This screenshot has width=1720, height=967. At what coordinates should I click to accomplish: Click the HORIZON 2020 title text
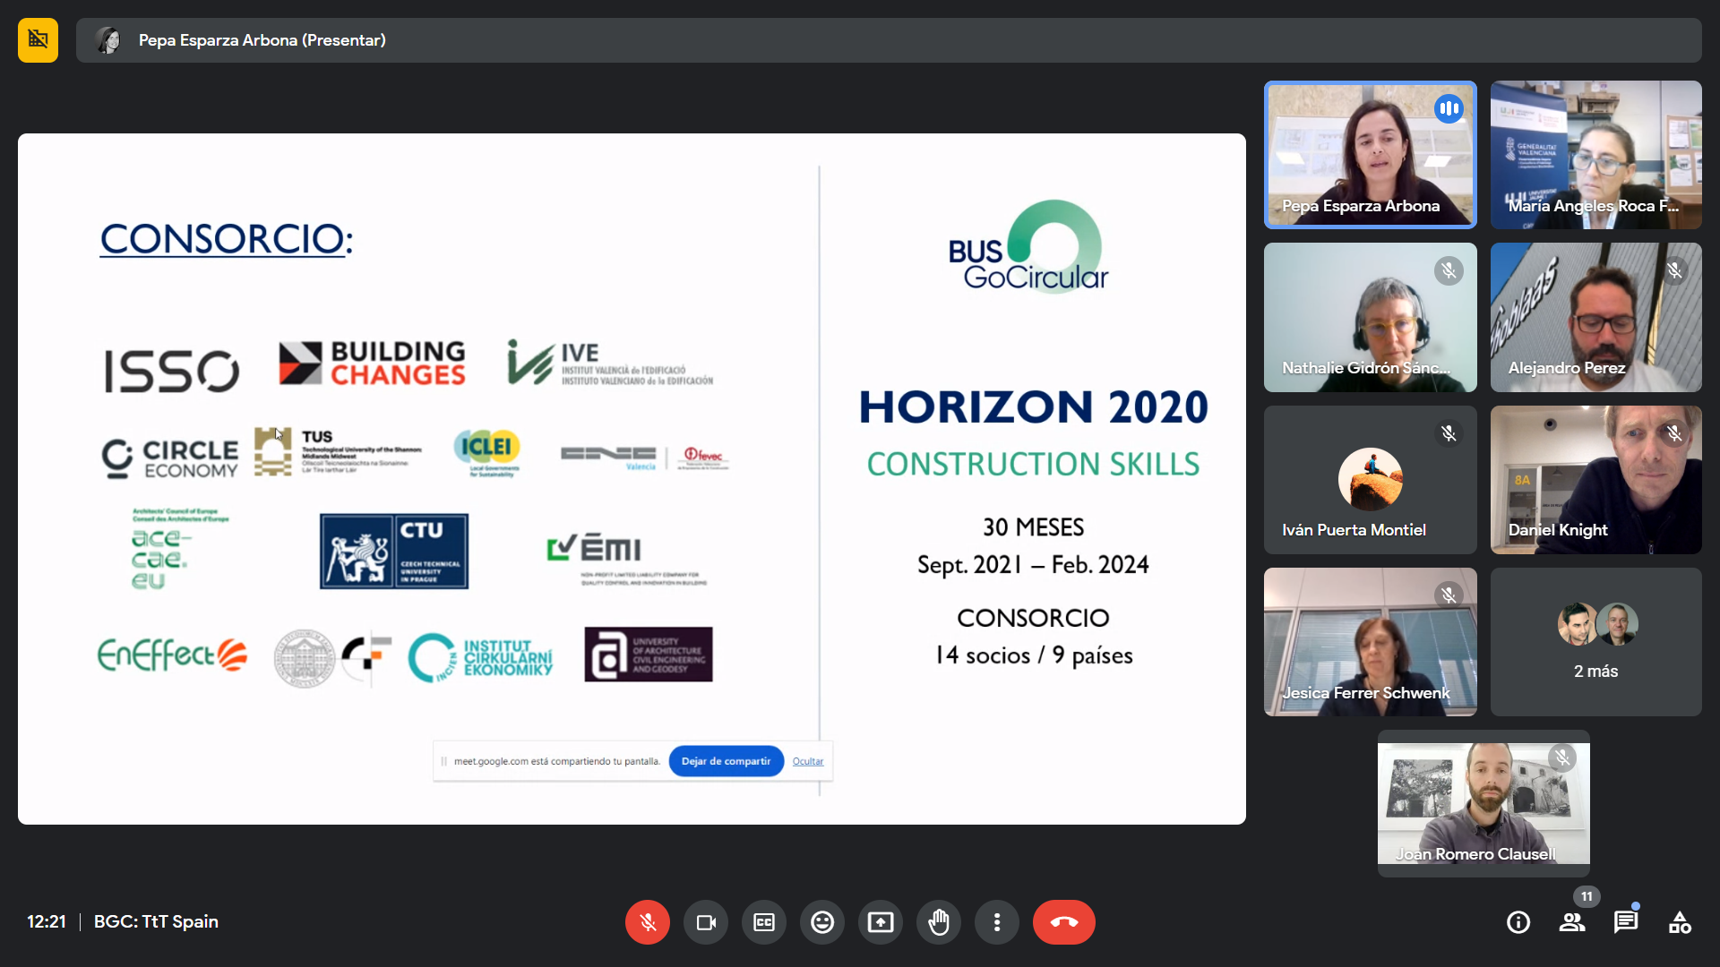[x=1034, y=406]
